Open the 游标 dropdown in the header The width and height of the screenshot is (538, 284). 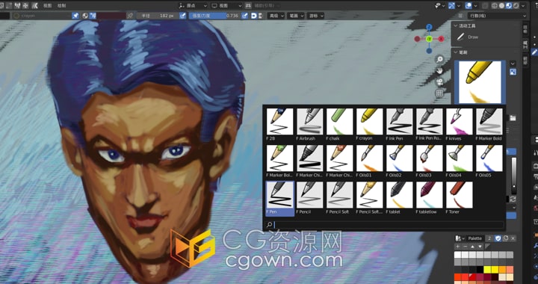click(x=315, y=16)
